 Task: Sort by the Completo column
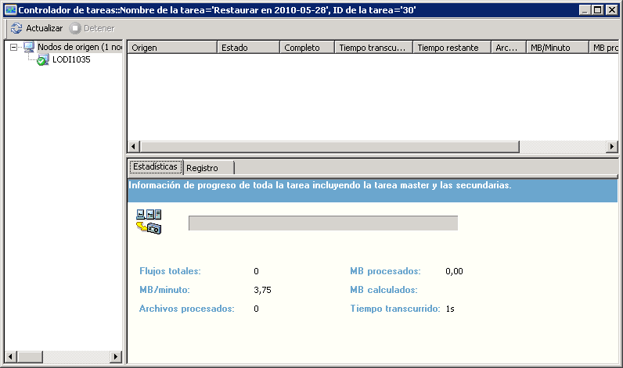click(x=308, y=48)
